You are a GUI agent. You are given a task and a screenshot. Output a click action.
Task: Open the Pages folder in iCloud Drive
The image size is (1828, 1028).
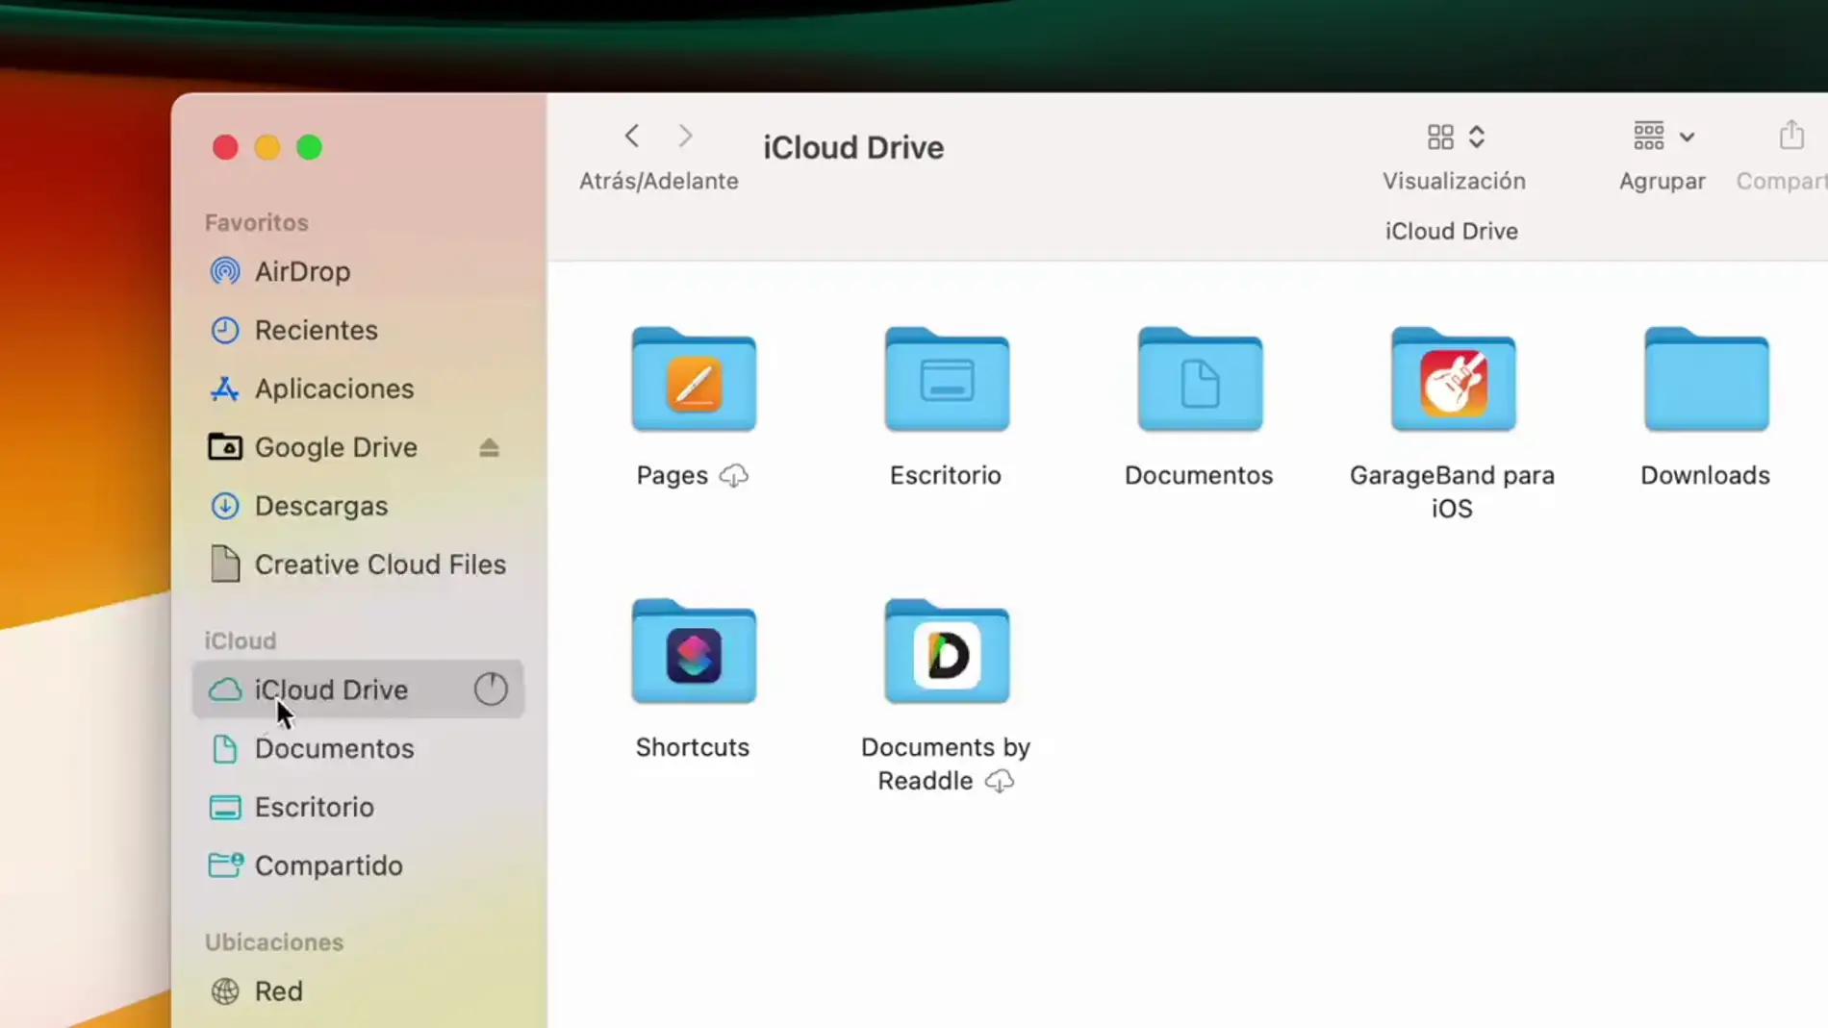[x=693, y=380]
